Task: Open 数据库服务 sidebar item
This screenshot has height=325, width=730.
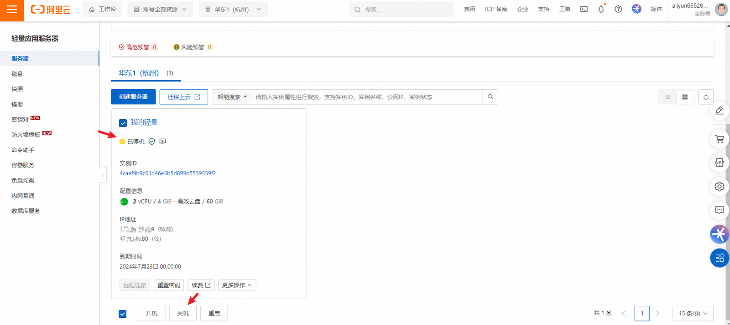Action: click(49, 211)
